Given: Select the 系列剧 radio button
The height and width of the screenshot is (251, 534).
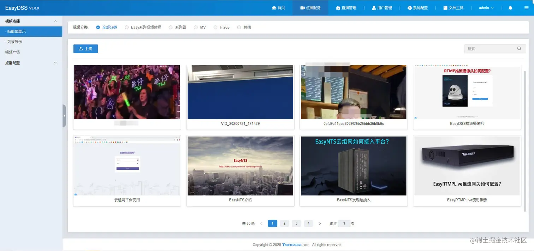Looking at the screenshot, I should (x=171, y=27).
